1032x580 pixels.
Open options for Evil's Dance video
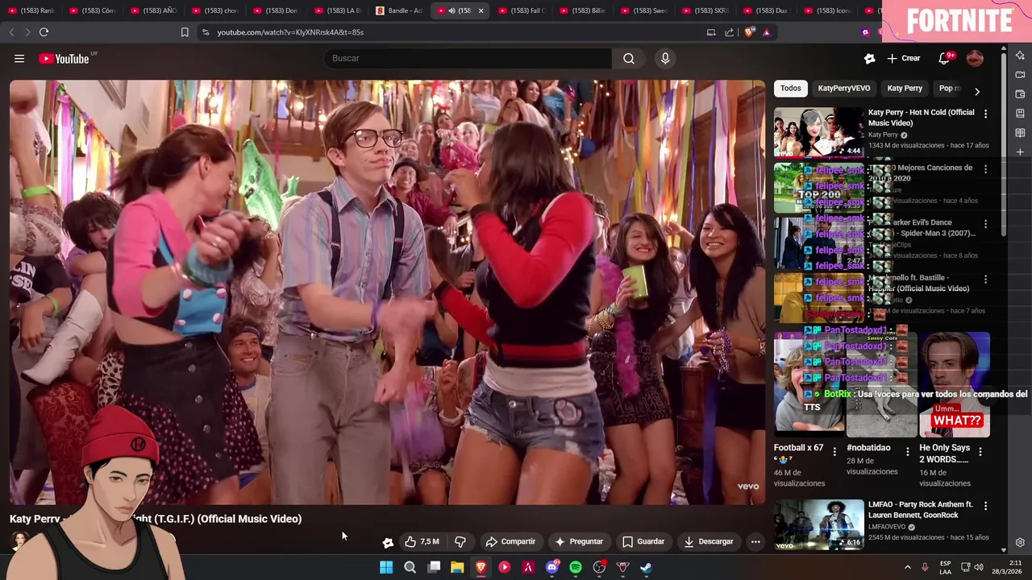(x=985, y=224)
